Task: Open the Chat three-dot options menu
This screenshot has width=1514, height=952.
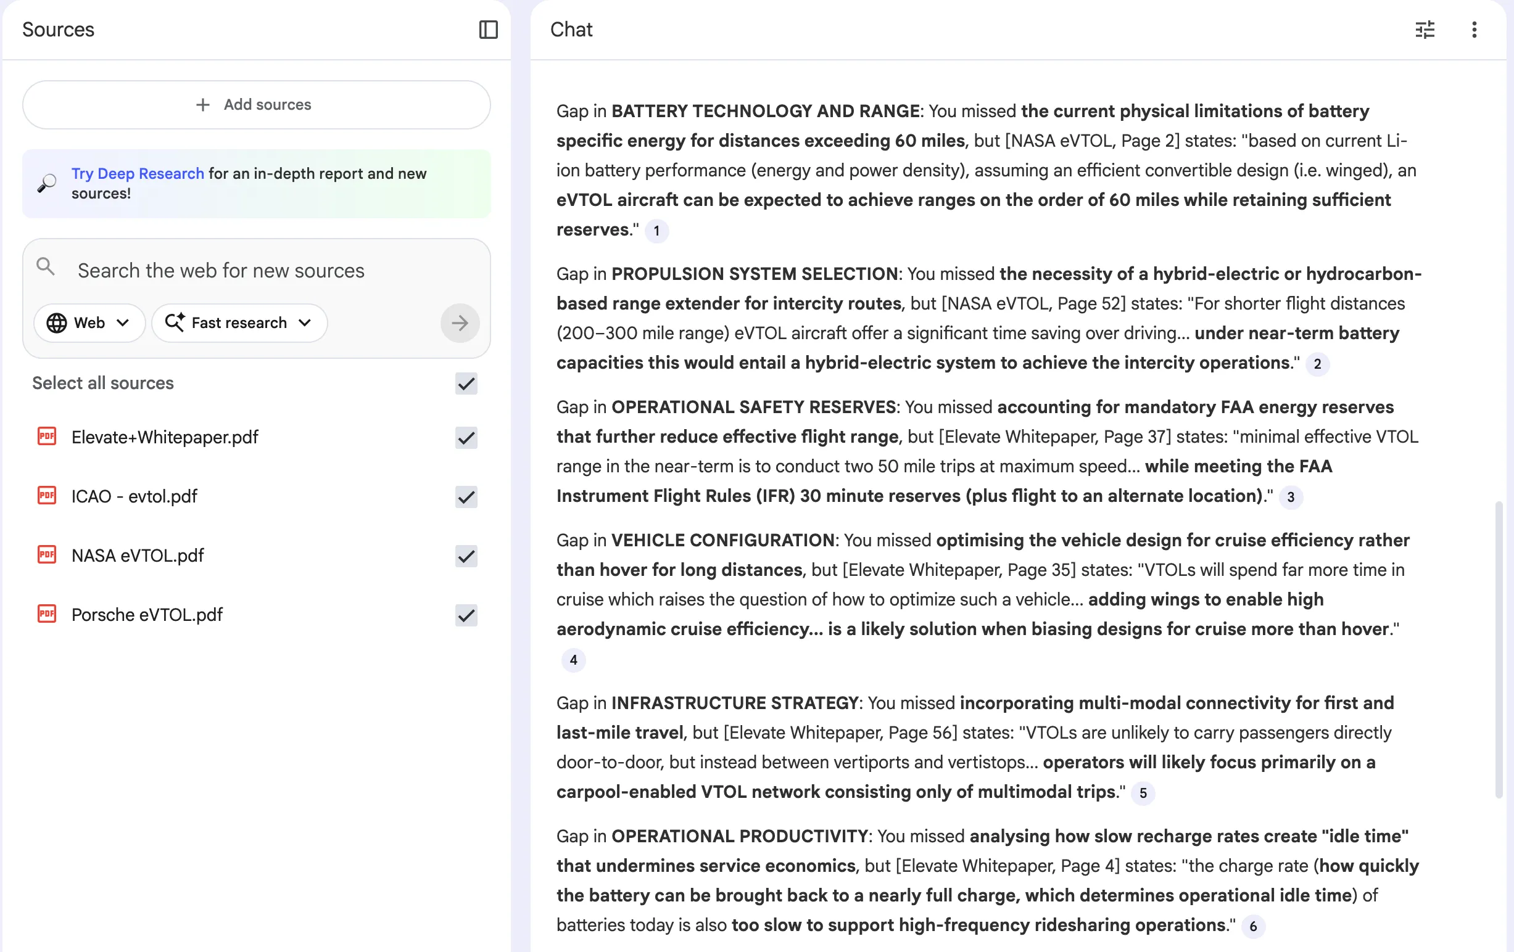Action: click(x=1474, y=30)
